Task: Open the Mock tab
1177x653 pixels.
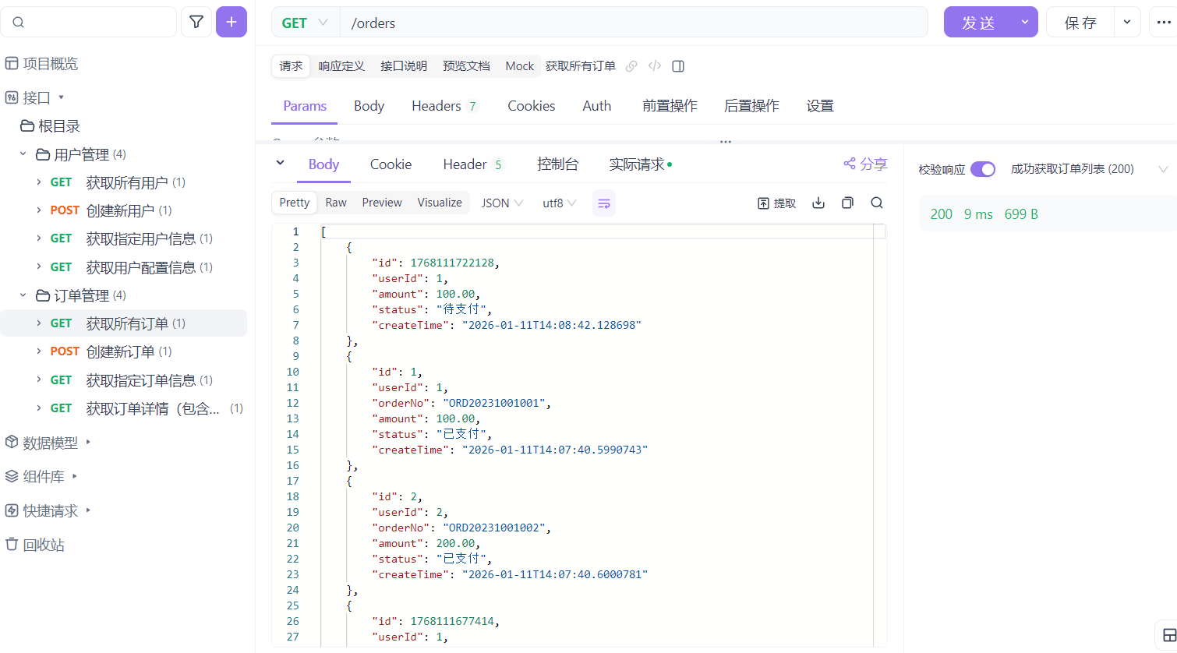Action: point(519,66)
